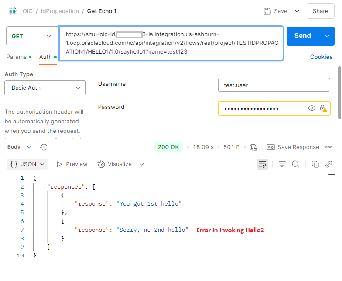Switch to the Params tab
Image resolution: width=342 pixels, height=281 pixels.
click(x=16, y=57)
